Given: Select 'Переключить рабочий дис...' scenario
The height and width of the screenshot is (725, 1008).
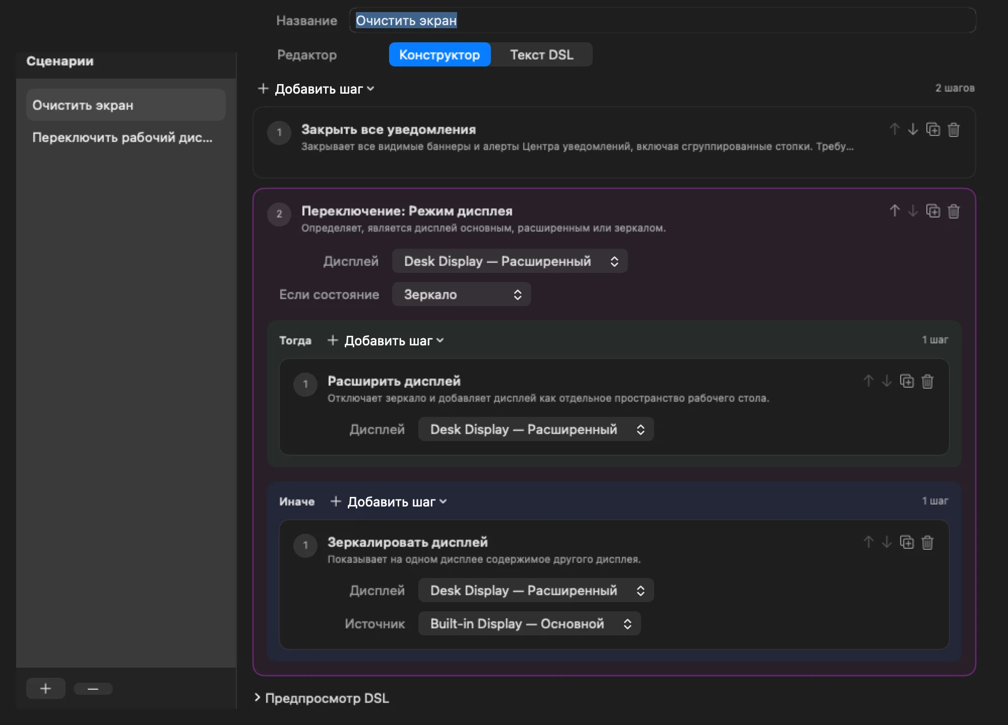Looking at the screenshot, I should coord(125,137).
